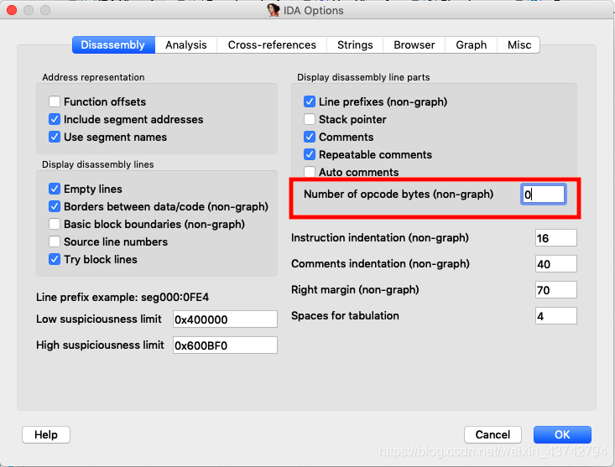Click the Line prefix example text
The width and height of the screenshot is (615, 467).
click(x=122, y=298)
